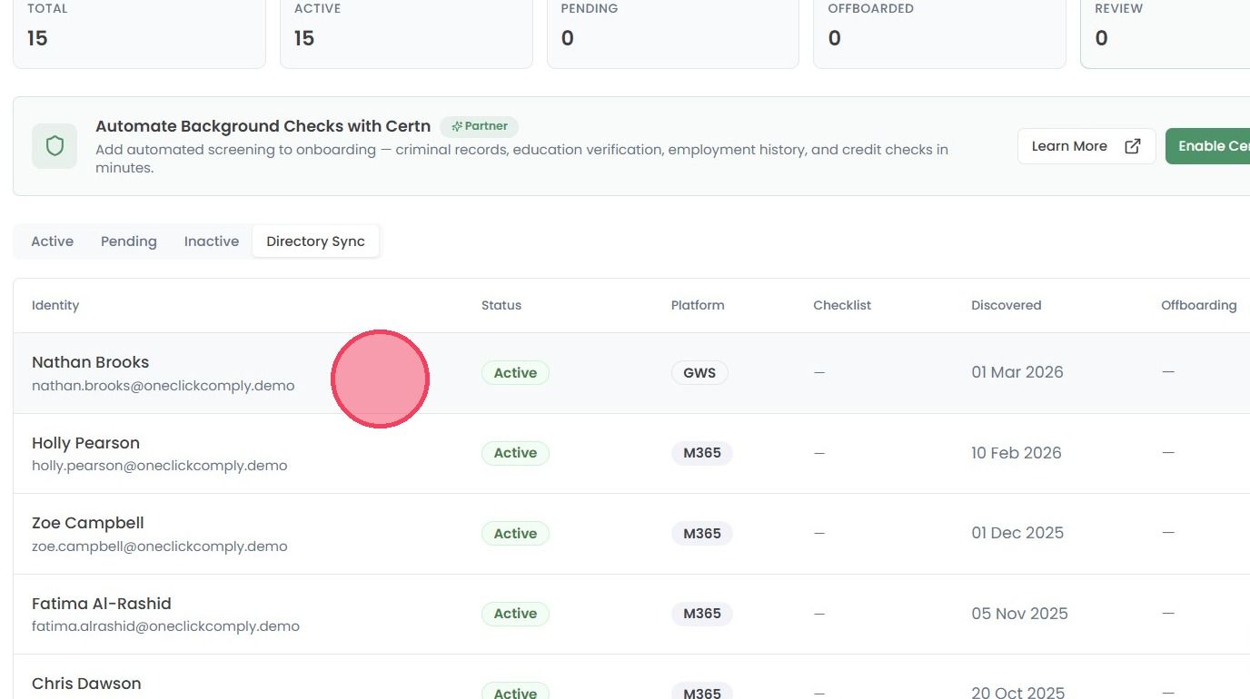Switch to the Pending tab
The width and height of the screenshot is (1250, 699).
[129, 241]
